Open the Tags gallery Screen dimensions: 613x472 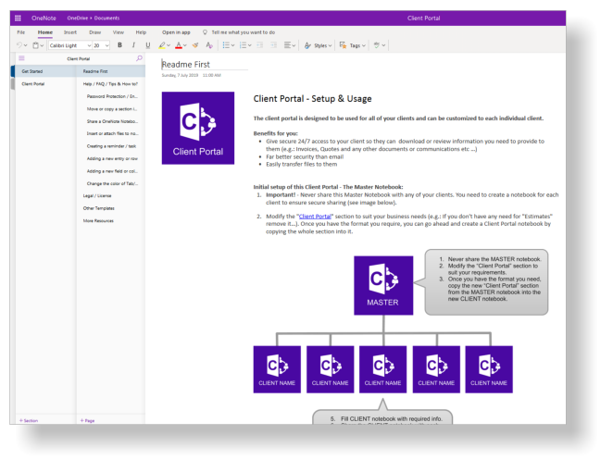pyautogui.click(x=352, y=45)
